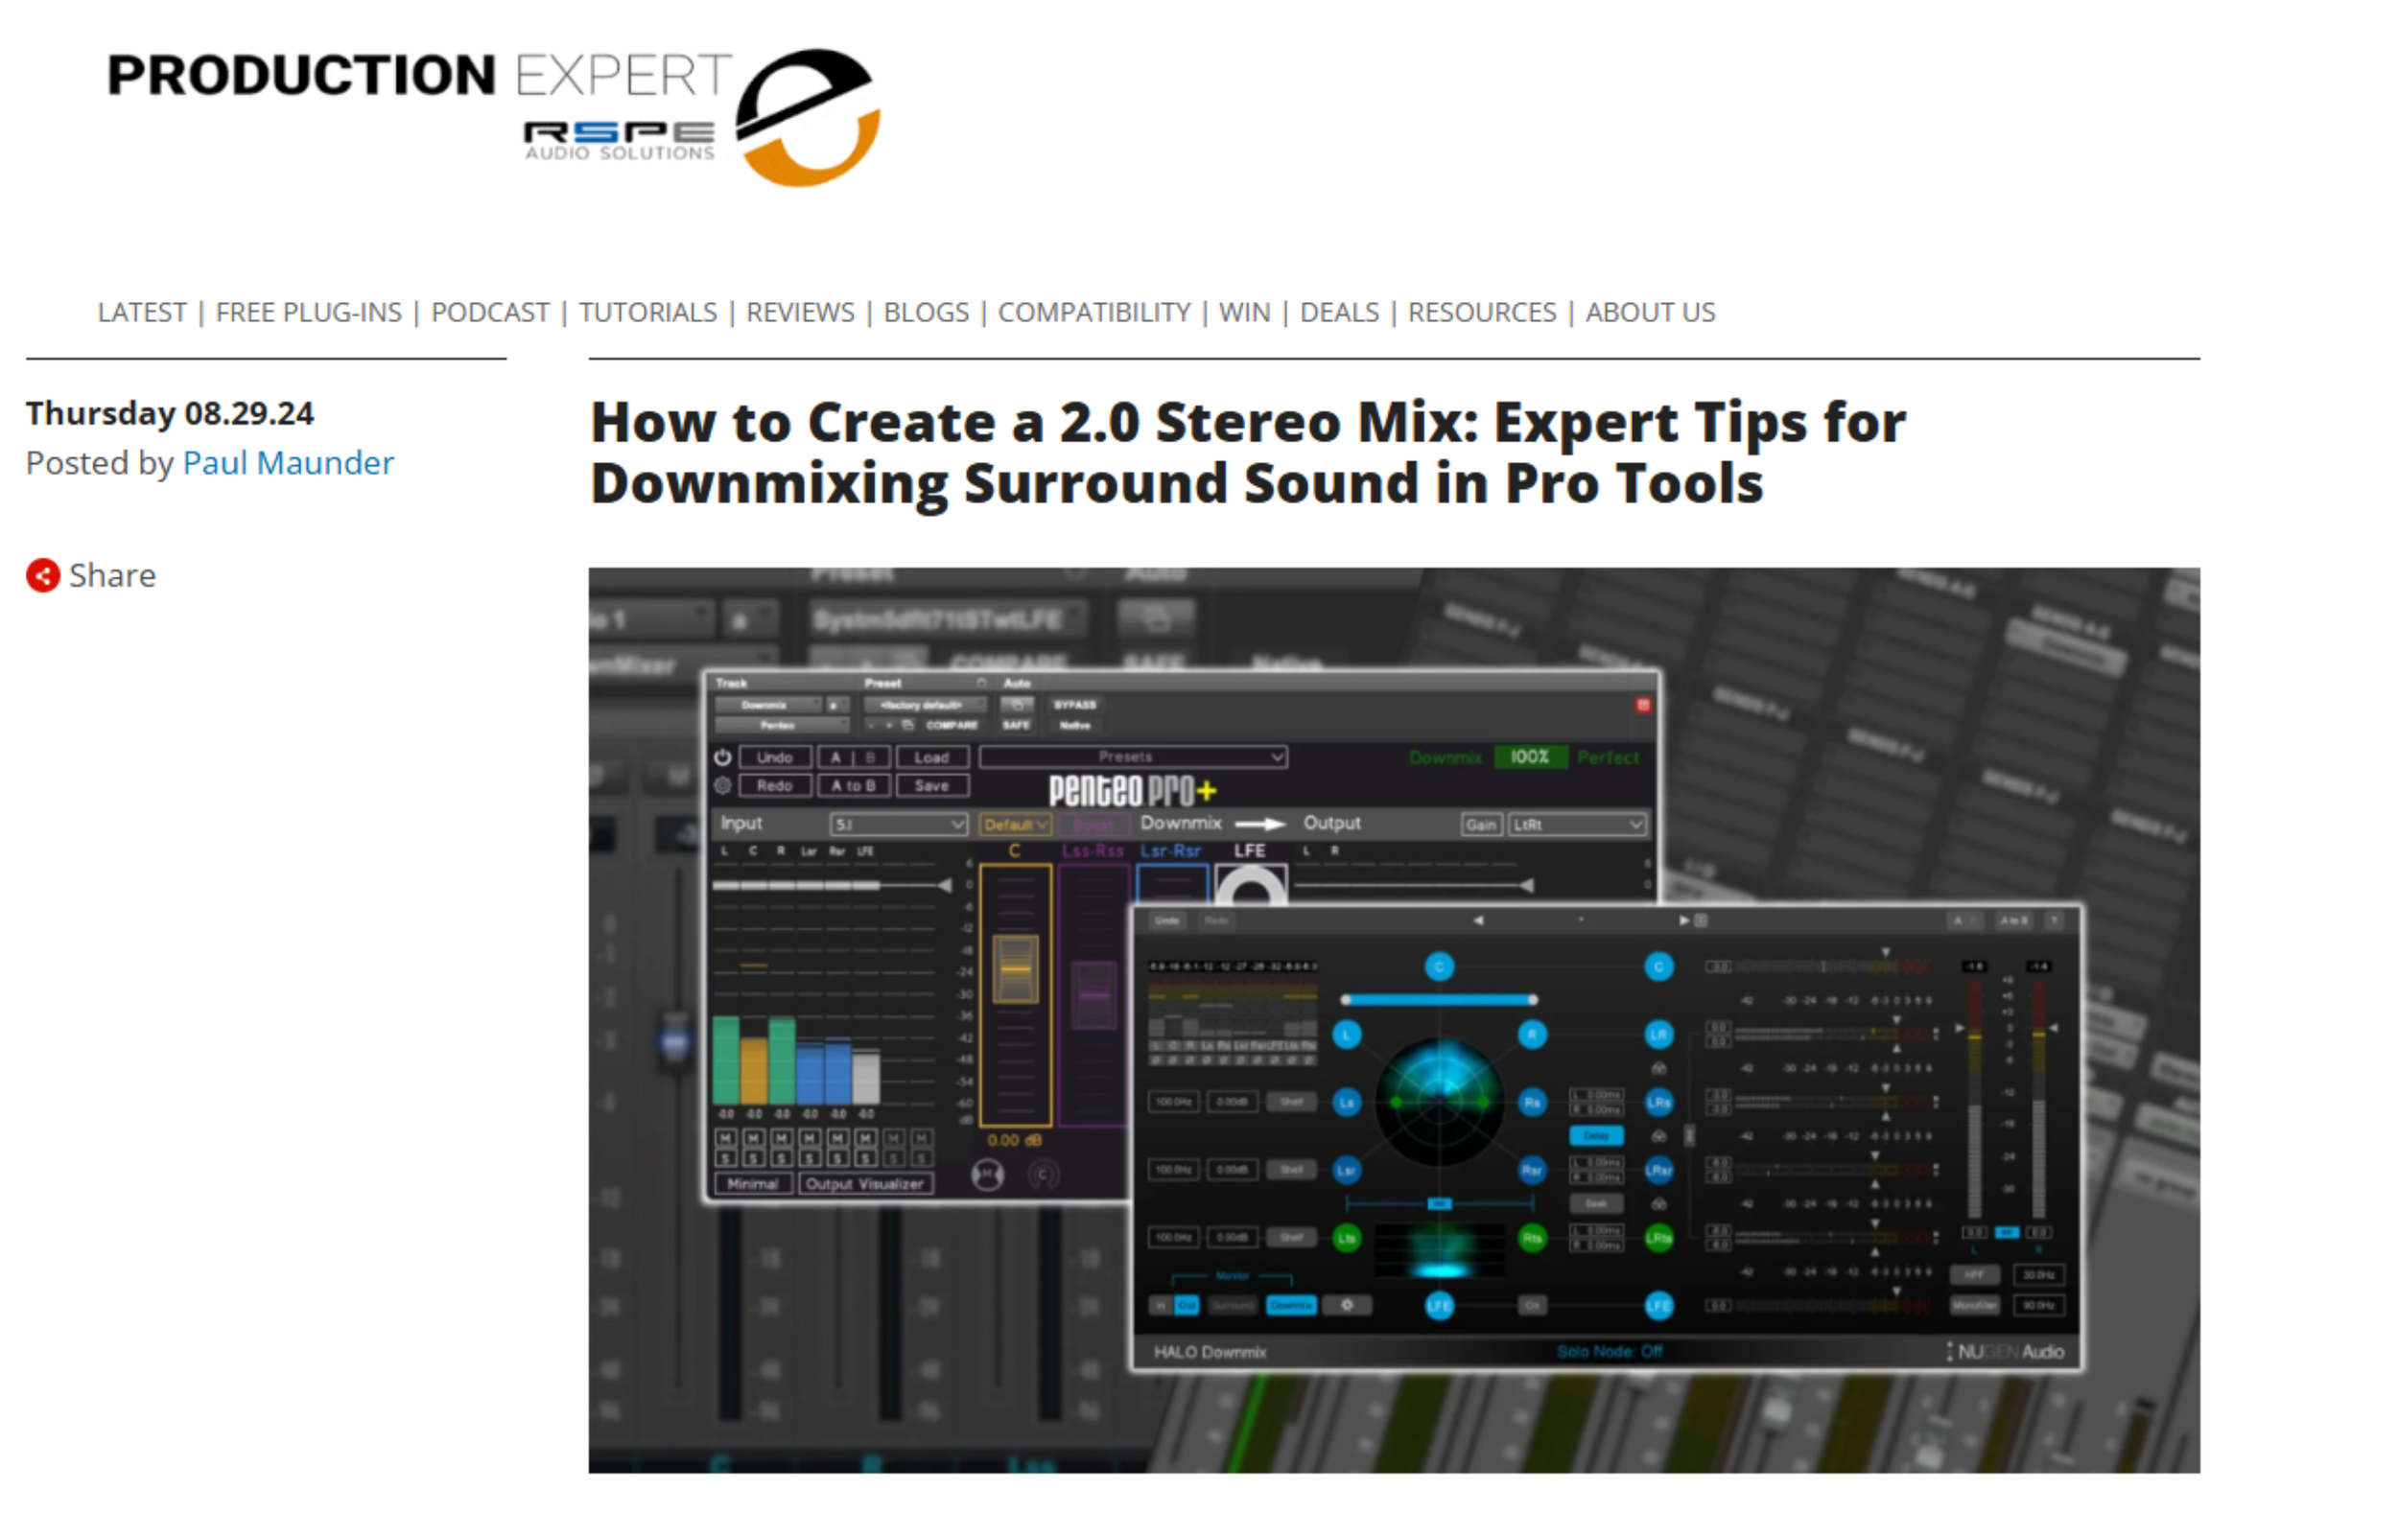
Task: Toggle the BYPASS button in plugin header
Action: point(1074,704)
